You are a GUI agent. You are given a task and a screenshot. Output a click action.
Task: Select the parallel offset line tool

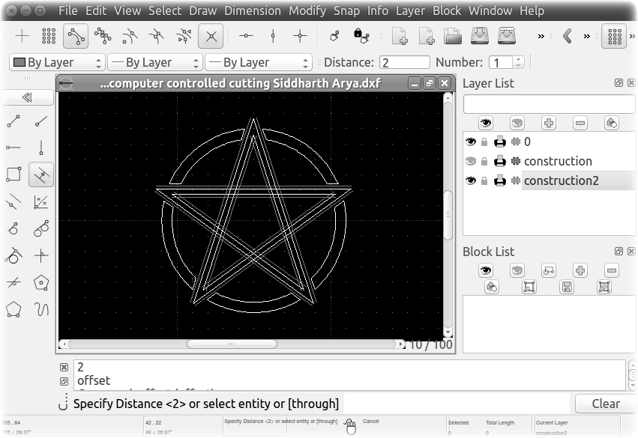(41, 174)
